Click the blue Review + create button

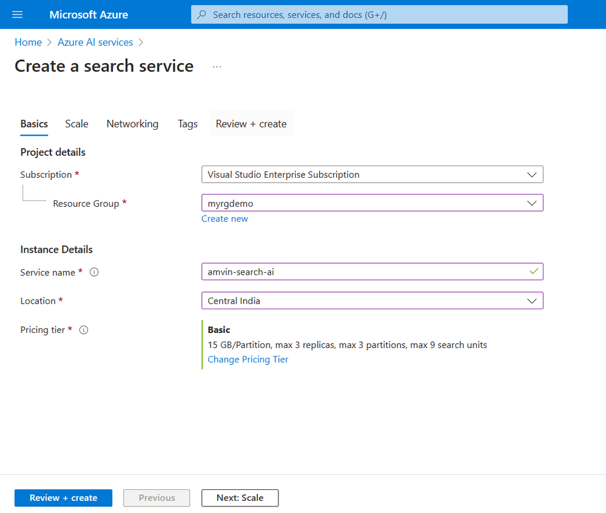63,498
